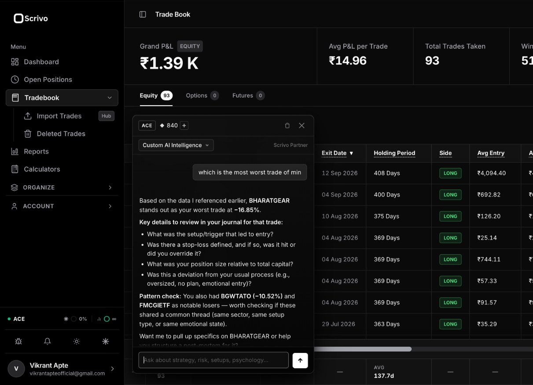Click the infinity symbol icon
This screenshot has height=385, width=533.
pyautogui.click(x=114, y=319)
